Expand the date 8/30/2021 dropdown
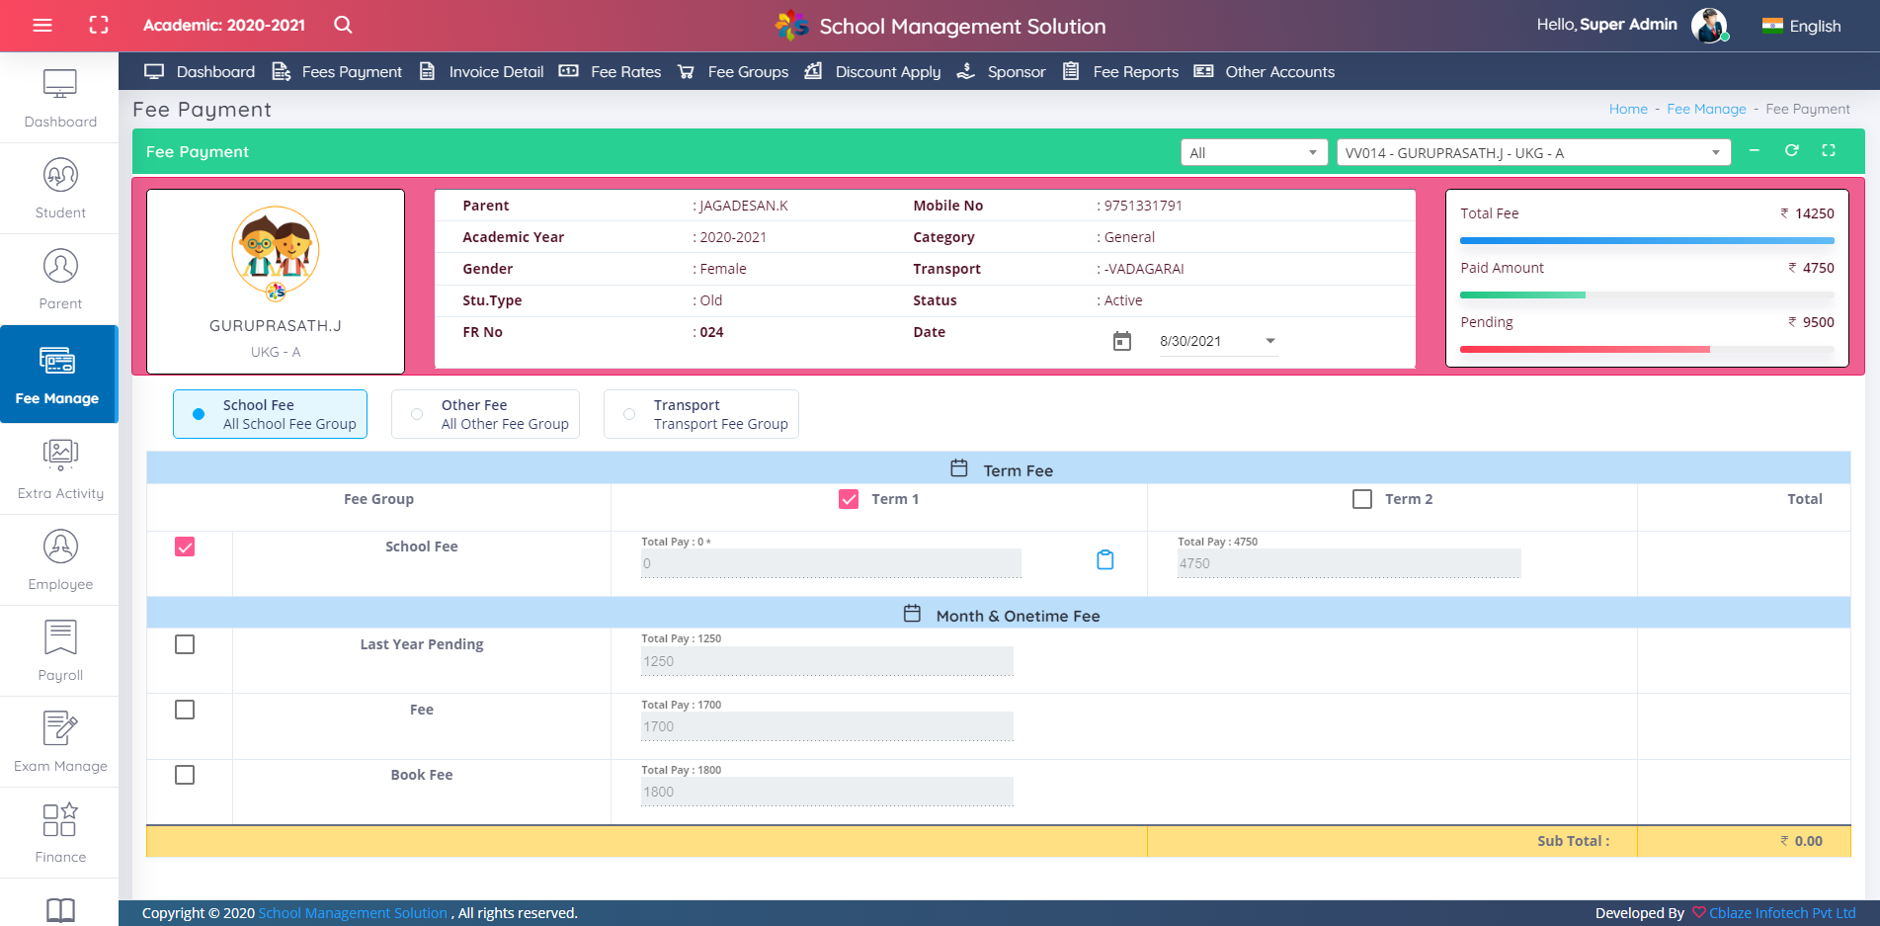 pos(1270,341)
